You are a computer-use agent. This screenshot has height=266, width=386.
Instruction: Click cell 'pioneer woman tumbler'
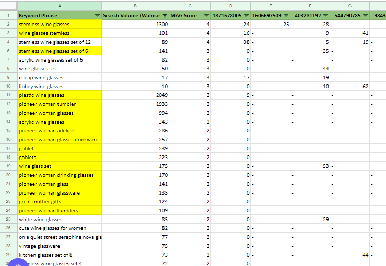(60, 104)
